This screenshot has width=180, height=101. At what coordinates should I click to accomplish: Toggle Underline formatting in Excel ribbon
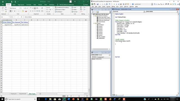15,11
